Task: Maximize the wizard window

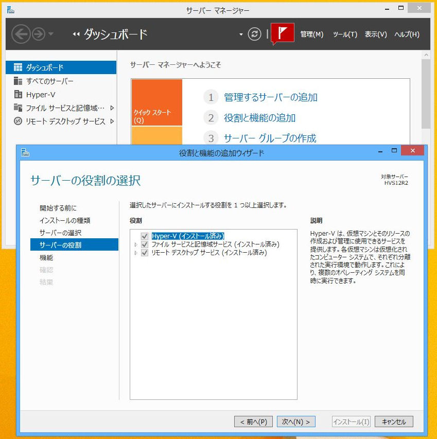Action: coord(394,151)
